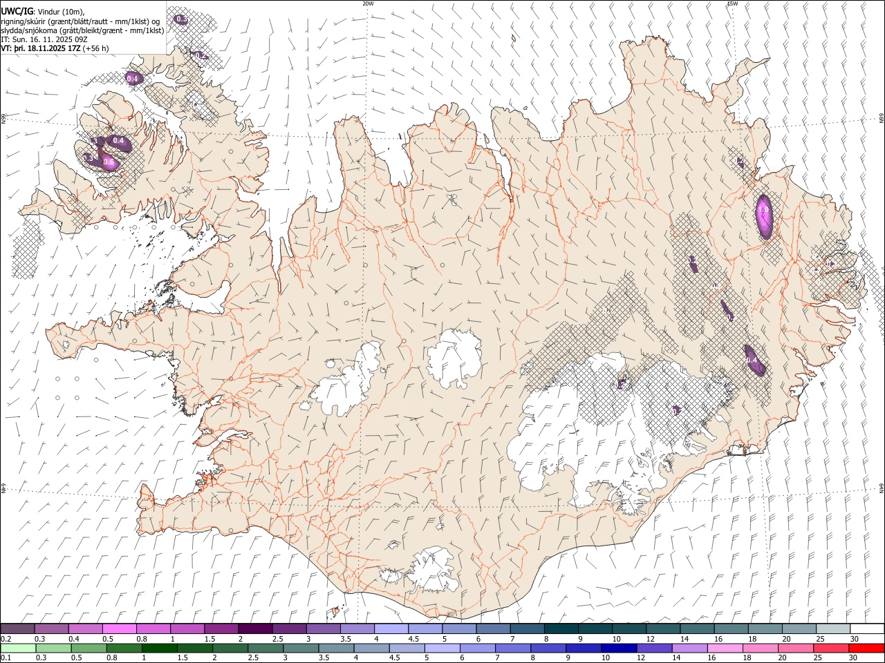
Task: Pick the first 0.2–0.3 snow scale swatch
Action: (18, 629)
